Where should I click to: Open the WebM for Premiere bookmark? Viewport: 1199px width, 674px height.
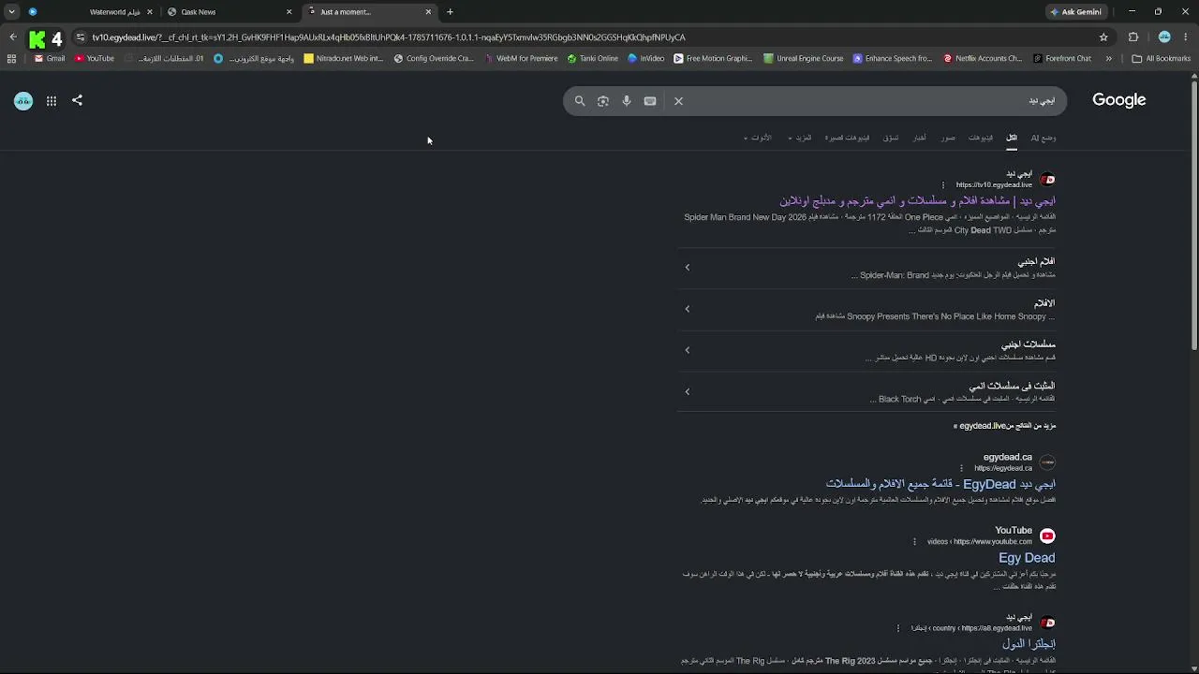click(x=520, y=58)
